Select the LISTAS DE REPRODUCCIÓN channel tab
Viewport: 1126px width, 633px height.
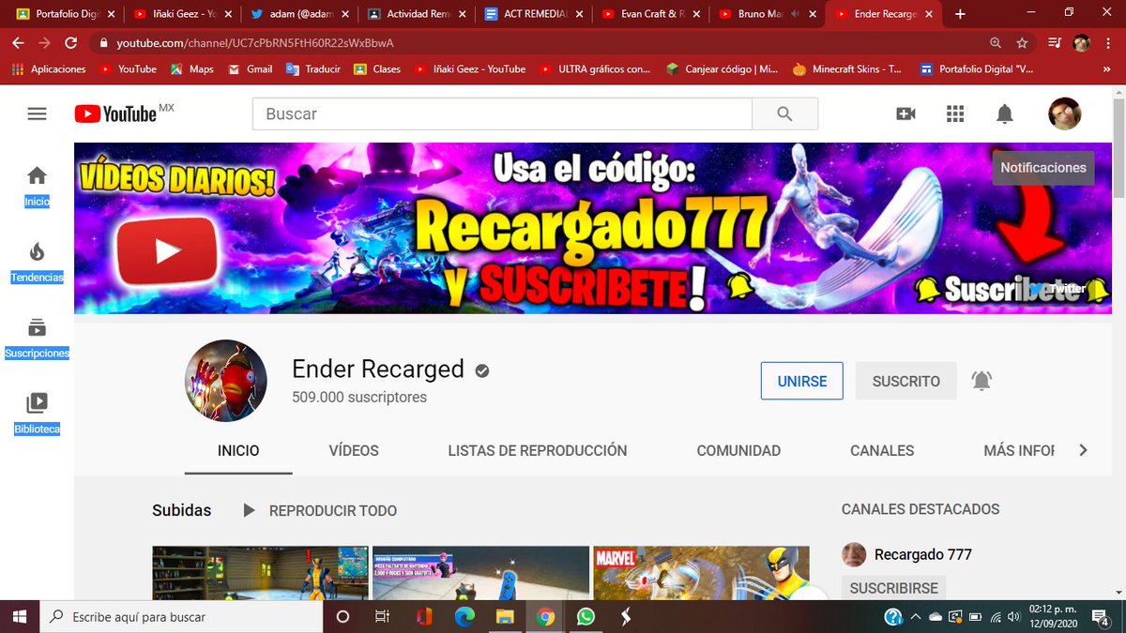tap(538, 450)
